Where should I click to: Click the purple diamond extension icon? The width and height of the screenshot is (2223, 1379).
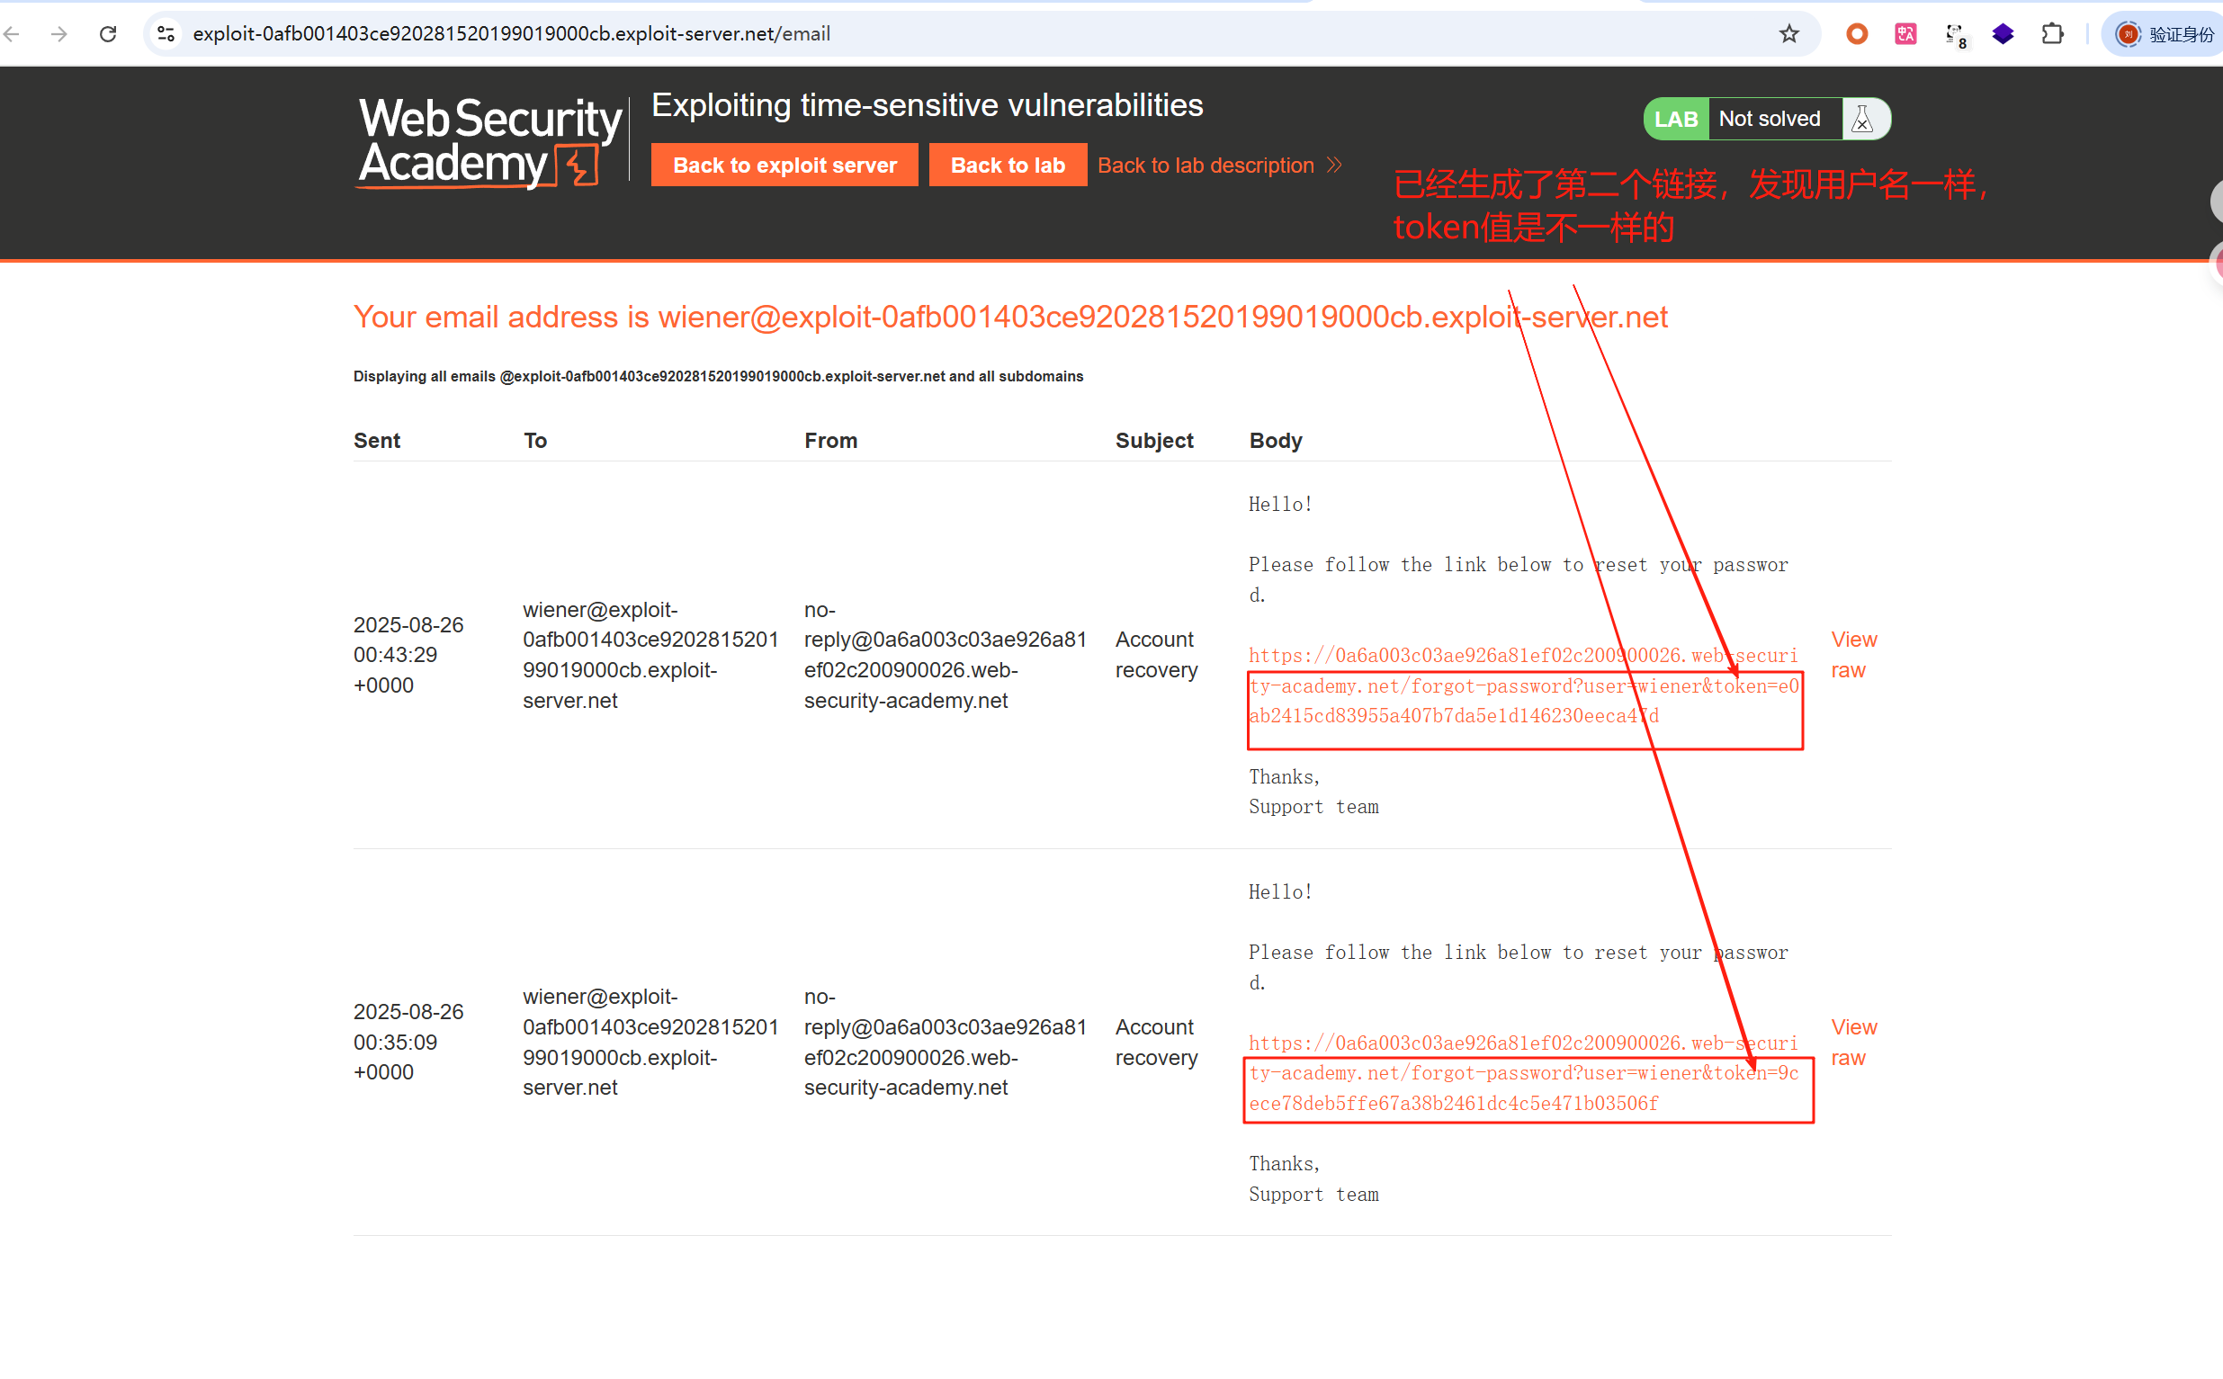[2003, 34]
